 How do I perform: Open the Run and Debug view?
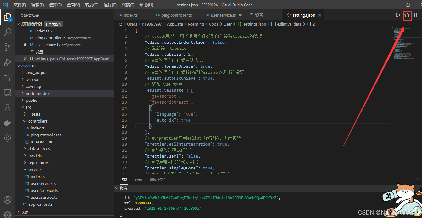(8, 62)
